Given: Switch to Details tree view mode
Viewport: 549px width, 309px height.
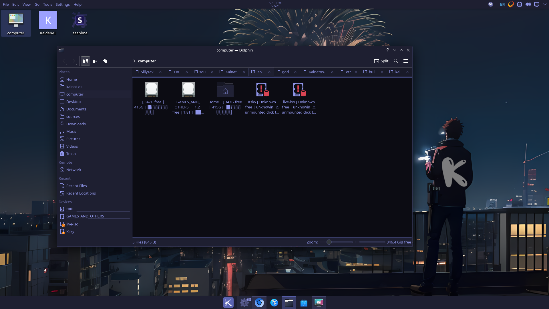Looking at the screenshot, I should coord(105,61).
